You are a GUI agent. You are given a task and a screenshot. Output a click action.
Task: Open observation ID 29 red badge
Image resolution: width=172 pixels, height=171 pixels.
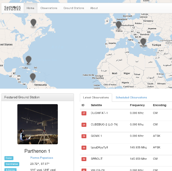(84, 136)
